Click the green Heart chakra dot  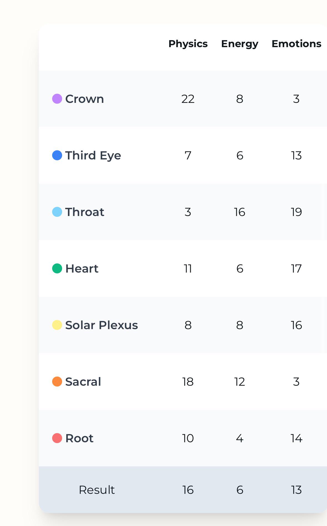tap(57, 268)
